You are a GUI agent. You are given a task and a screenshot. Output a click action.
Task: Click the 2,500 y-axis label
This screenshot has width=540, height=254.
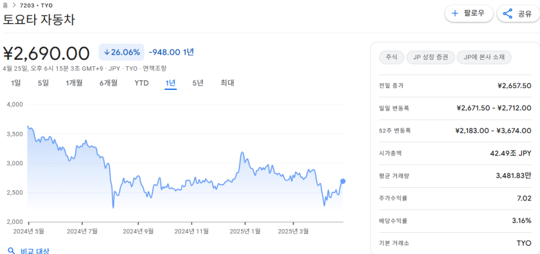point(14,192)
